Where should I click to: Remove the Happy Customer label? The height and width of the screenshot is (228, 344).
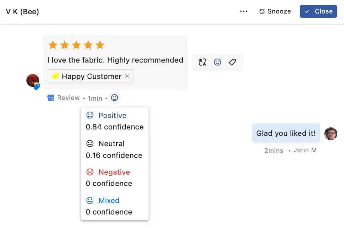[x=127, y=76]
